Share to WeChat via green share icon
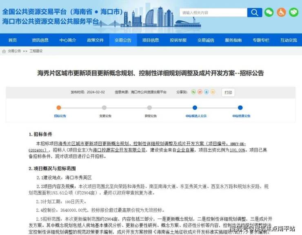The height and width of the screenshot is (235, 302). click(193, 92)
